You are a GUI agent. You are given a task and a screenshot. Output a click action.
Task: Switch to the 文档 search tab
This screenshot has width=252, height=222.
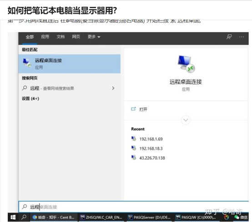60,37
